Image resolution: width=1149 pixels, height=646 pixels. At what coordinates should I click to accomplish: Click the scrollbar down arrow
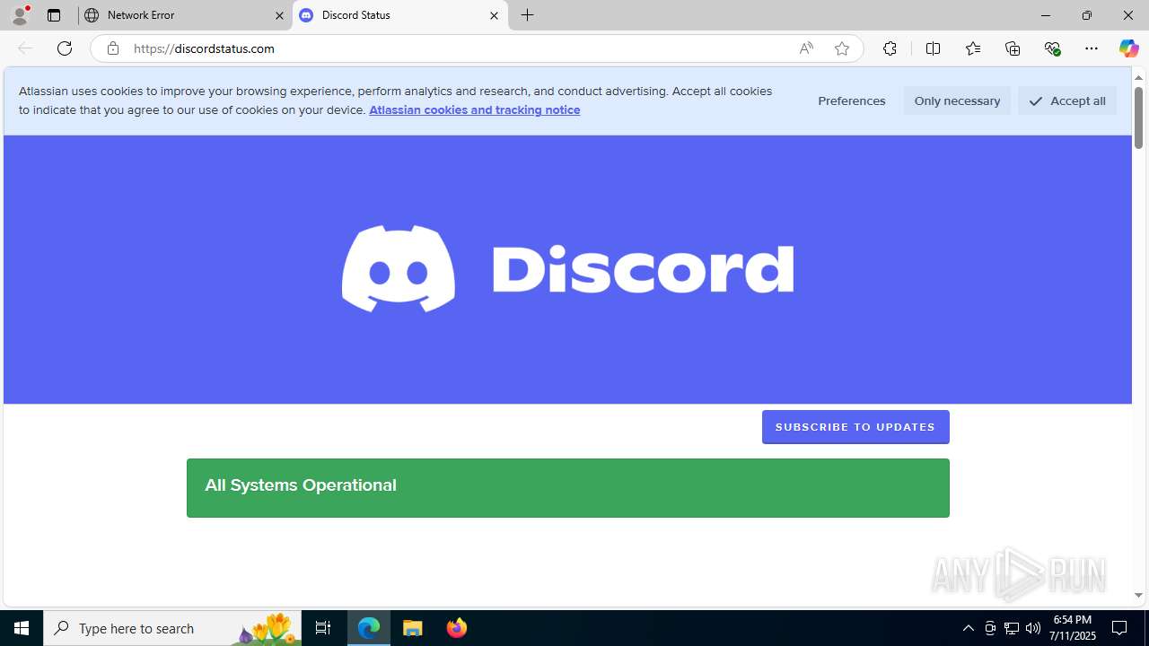(1138, 595)
